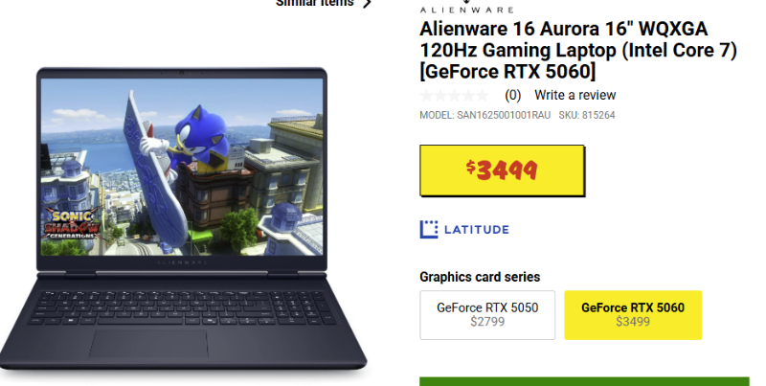Click the (0) review count
The image size is (766, 386).
pos(512,95)
